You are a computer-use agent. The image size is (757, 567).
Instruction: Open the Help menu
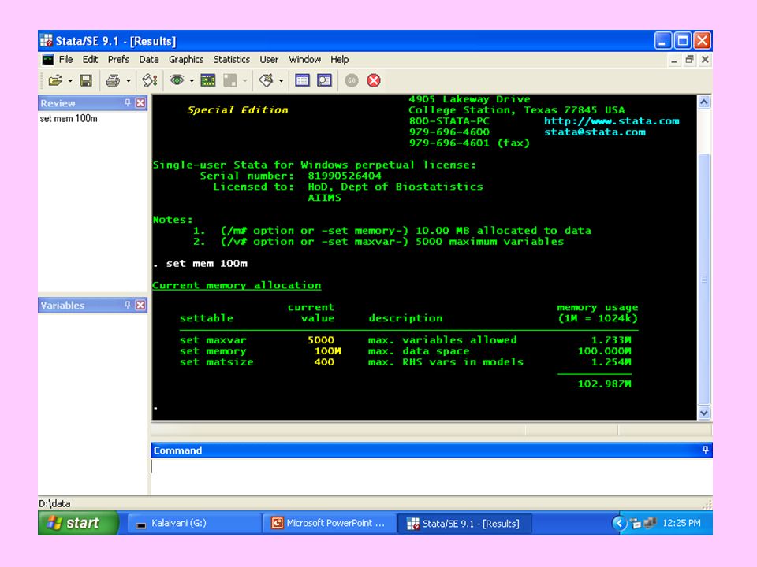pyautogui.click(x=339, y=59)
